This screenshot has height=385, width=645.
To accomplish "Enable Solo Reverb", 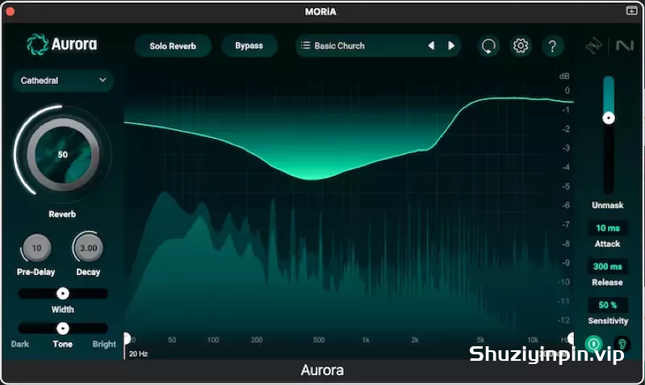I will point(173,46).
